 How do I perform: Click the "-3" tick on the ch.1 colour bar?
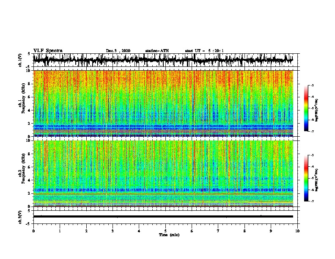pos(312,85)
